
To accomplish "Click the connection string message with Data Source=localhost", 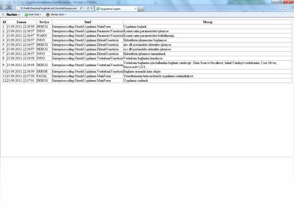I will tap(207, 65).
